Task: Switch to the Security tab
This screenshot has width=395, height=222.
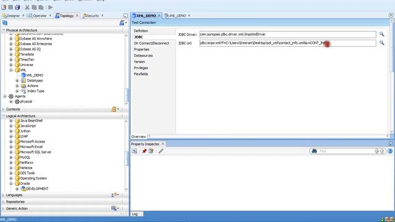Action: [x=93, y=15]
